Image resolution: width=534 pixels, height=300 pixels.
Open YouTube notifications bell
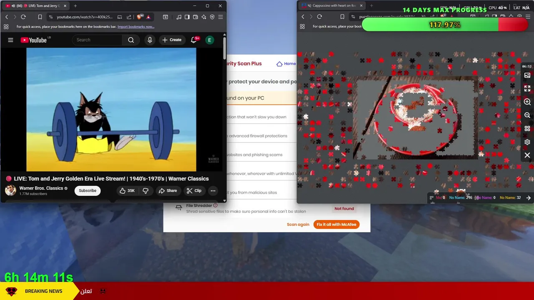(194, 40)
